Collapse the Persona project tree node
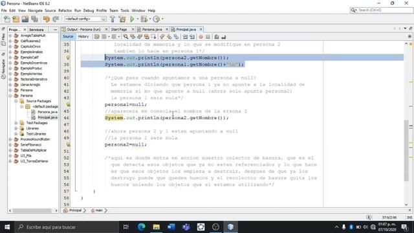This screenshot has width=414, height=233. (10, 96)
